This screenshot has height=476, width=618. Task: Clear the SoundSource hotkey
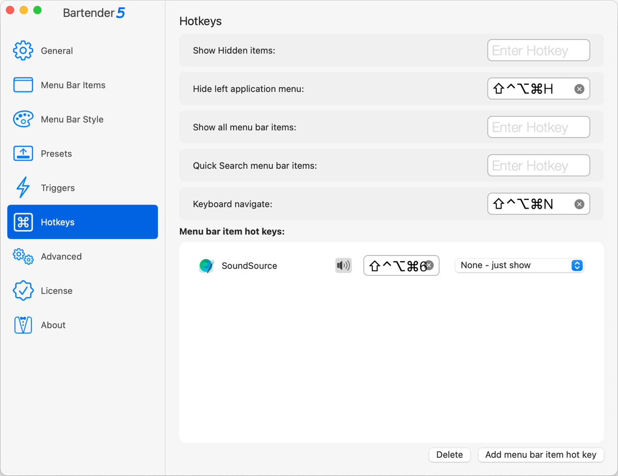429,265
